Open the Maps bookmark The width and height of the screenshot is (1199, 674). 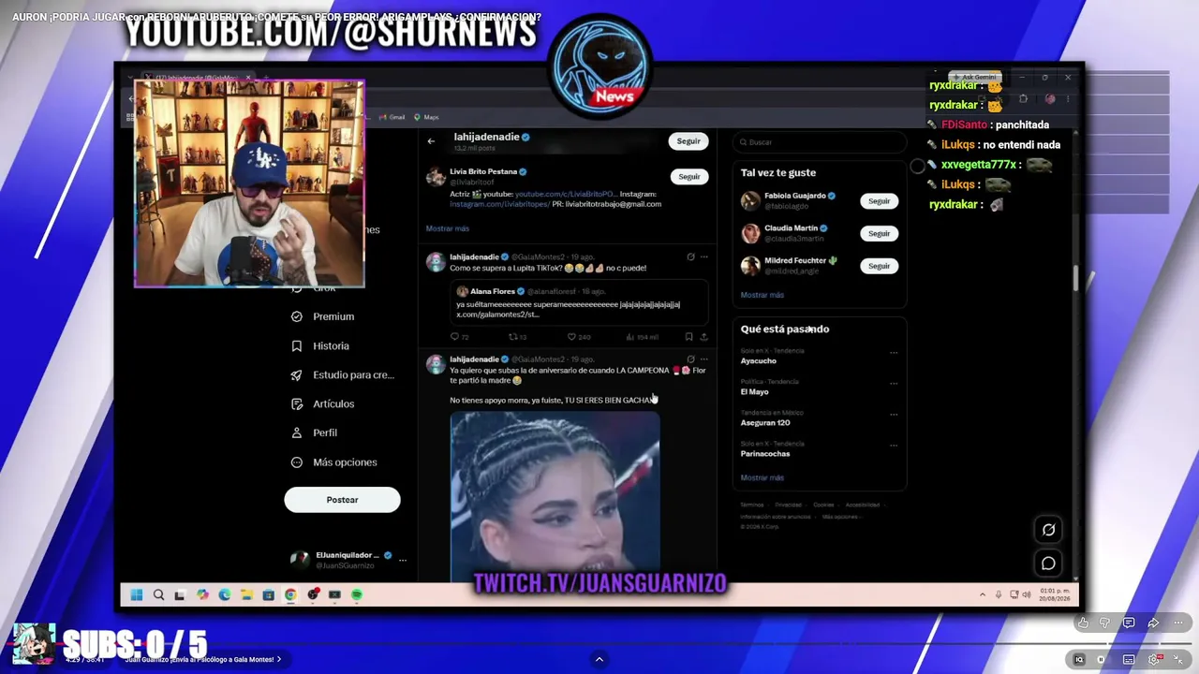click(426, 117)
